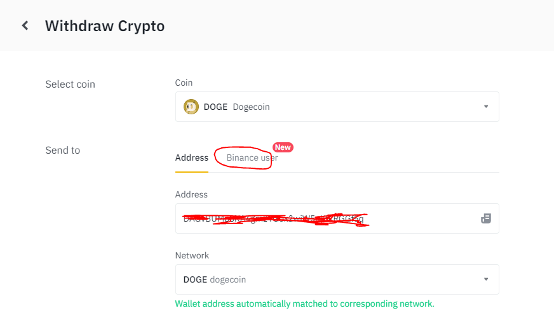Focus the wallet Address input field
The width and height of the screenshot is (554, 334).
(337, 218)
